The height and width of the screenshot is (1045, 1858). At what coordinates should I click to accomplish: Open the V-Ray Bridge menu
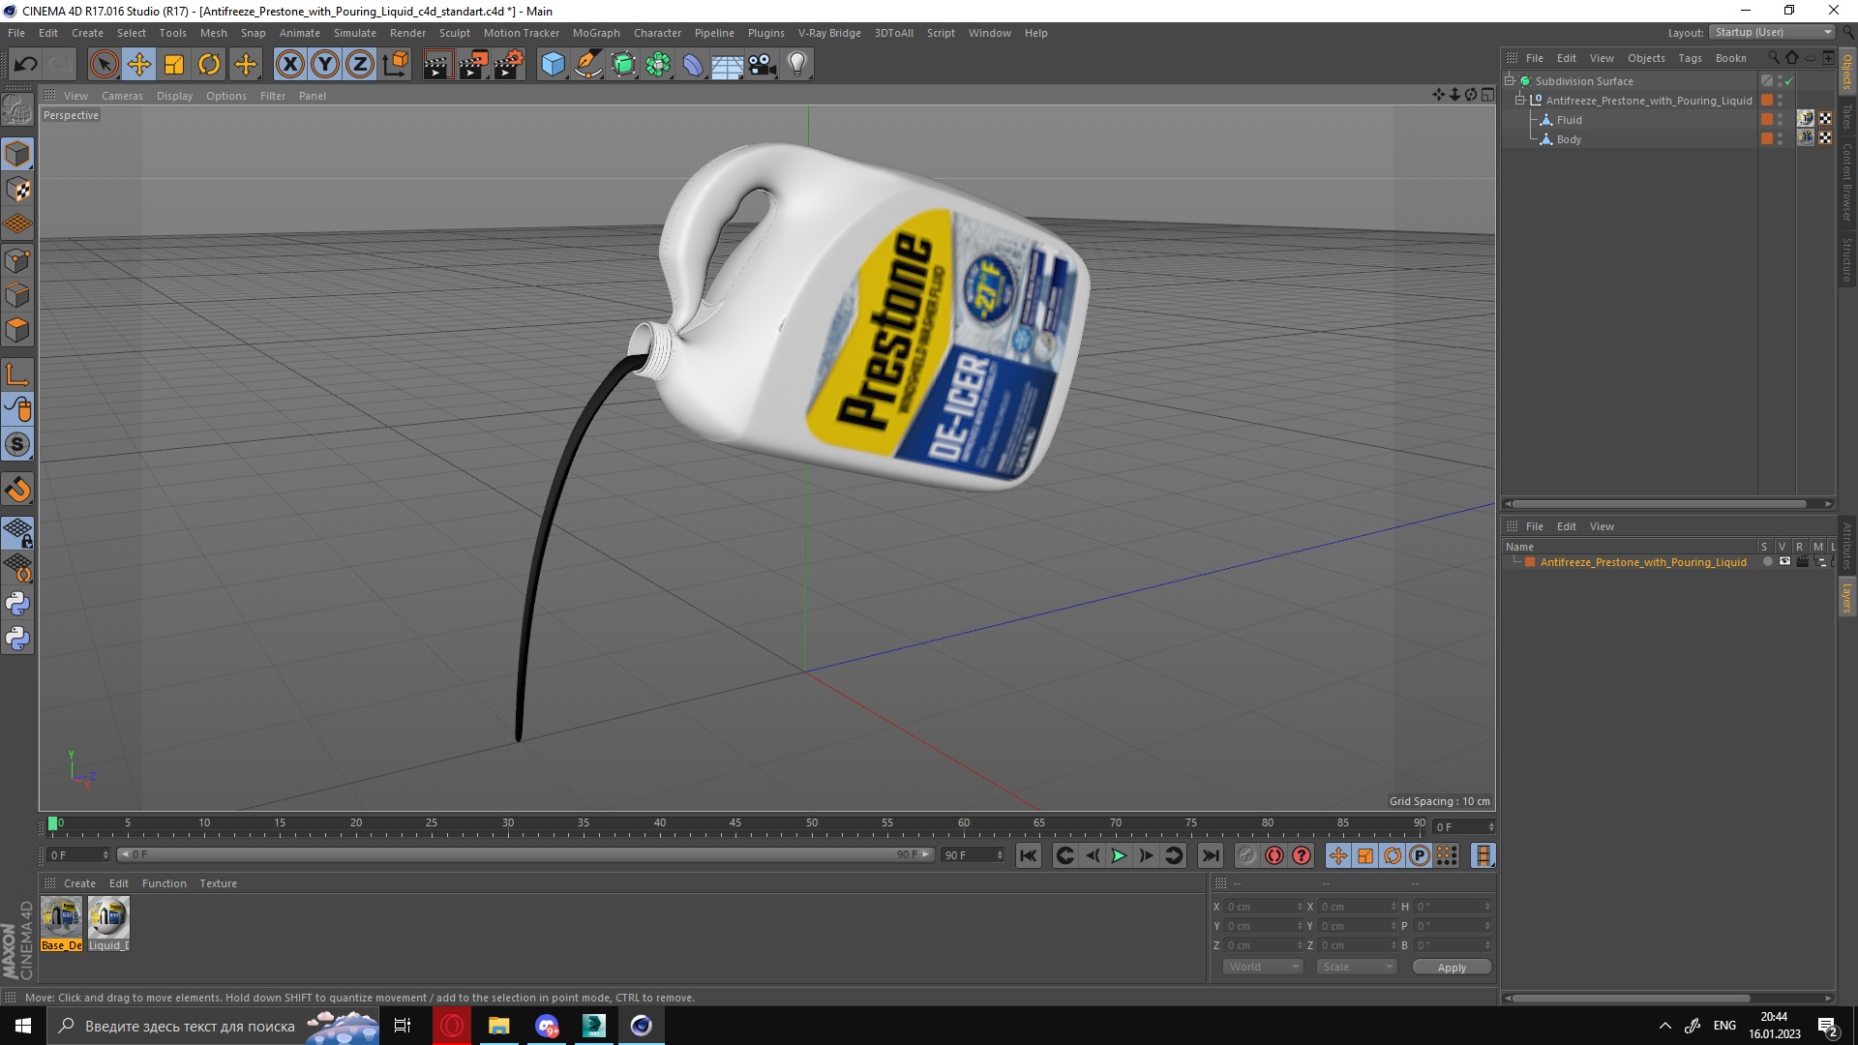(x=829, y=33)
